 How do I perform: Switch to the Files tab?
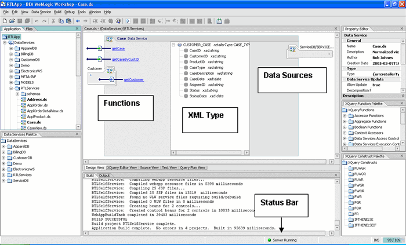pos(29,29)
